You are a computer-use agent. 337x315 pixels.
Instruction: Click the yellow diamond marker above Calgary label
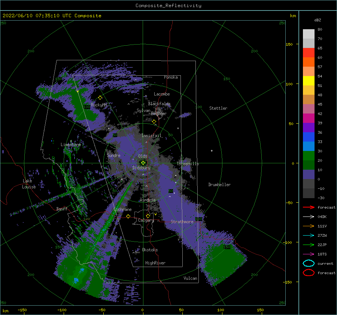pyautogui.click(x=148, y=216)
